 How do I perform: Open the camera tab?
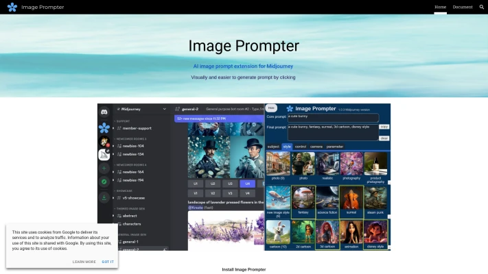316,147
